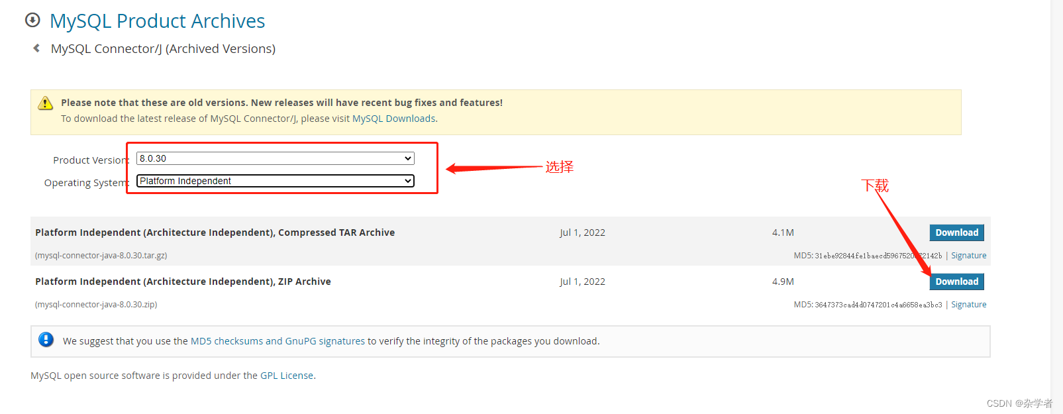The height and width of the screenshot is (414, 1063).
Task: Click the CSDN watermark in the corner
Action: coord(1021,402)
